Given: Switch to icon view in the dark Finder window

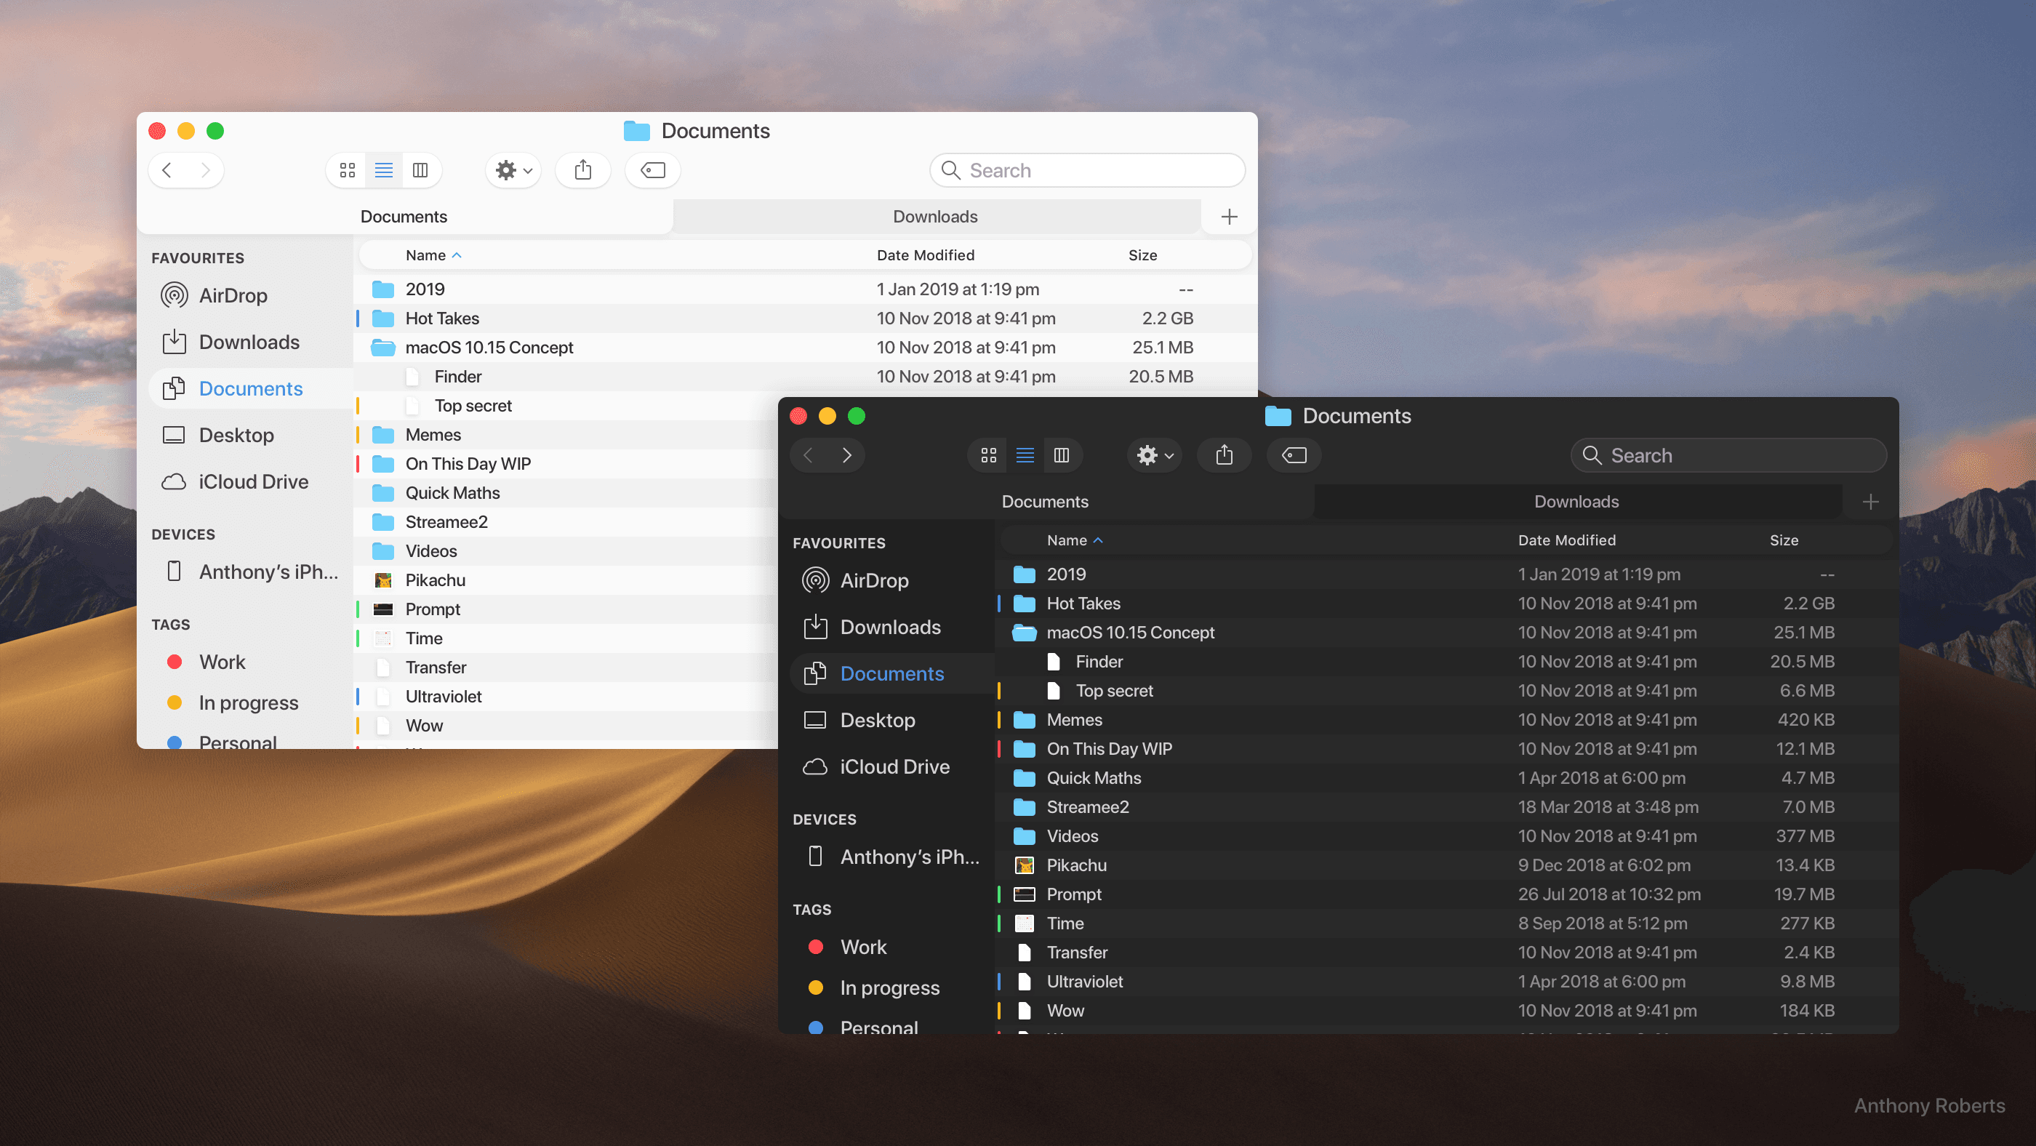Looking at the screenshot, I should pyautogui.click(x=989, y=455).
